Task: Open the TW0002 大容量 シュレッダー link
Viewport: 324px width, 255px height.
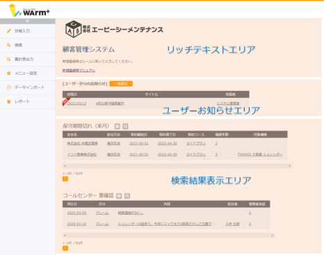Action: 260,154
